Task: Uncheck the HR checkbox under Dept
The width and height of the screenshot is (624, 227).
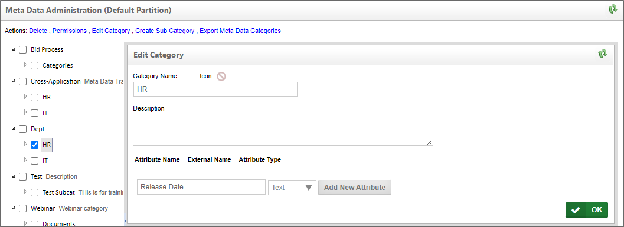Action: click(x=35, y=145)
